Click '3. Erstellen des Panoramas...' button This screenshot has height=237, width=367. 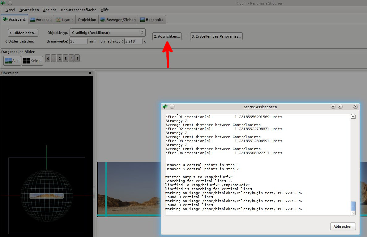tap(216, 36)
